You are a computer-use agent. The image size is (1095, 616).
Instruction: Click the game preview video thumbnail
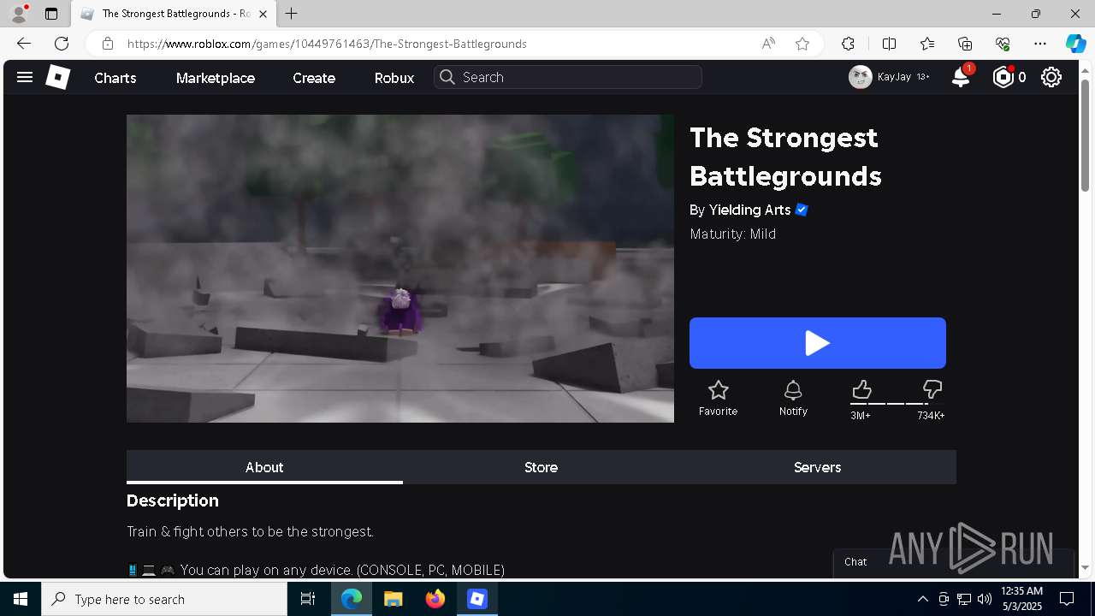(400, 269)
